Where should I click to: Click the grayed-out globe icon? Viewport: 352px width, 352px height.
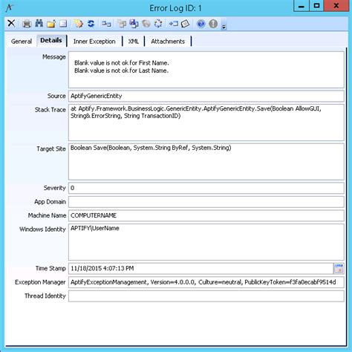point(146,24)
